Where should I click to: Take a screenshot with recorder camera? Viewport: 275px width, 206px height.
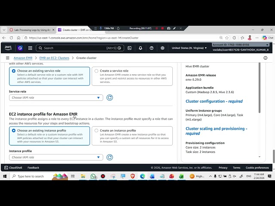(168, 28)
